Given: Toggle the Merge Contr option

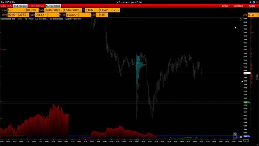Looking at the screenshot, I should click(53, 6).
